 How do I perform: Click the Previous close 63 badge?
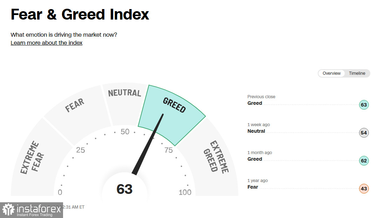point(364,105)
